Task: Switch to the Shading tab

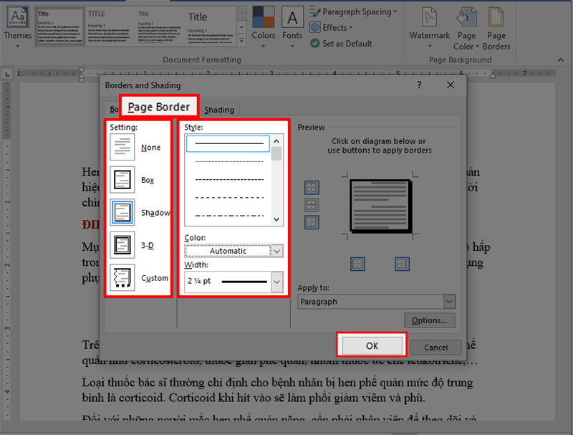Action: point(219,110)
